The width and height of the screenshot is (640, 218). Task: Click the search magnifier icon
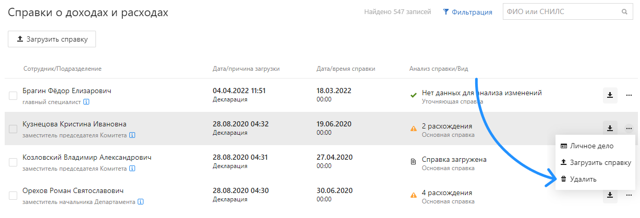coord(624,12)
